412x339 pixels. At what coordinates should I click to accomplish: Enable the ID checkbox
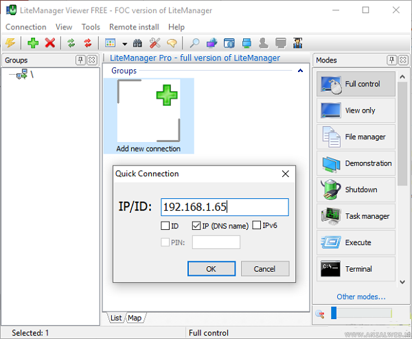point(165,226)
